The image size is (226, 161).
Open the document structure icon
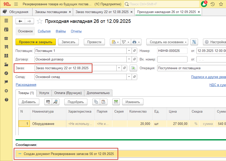click(x=194, y=42)
